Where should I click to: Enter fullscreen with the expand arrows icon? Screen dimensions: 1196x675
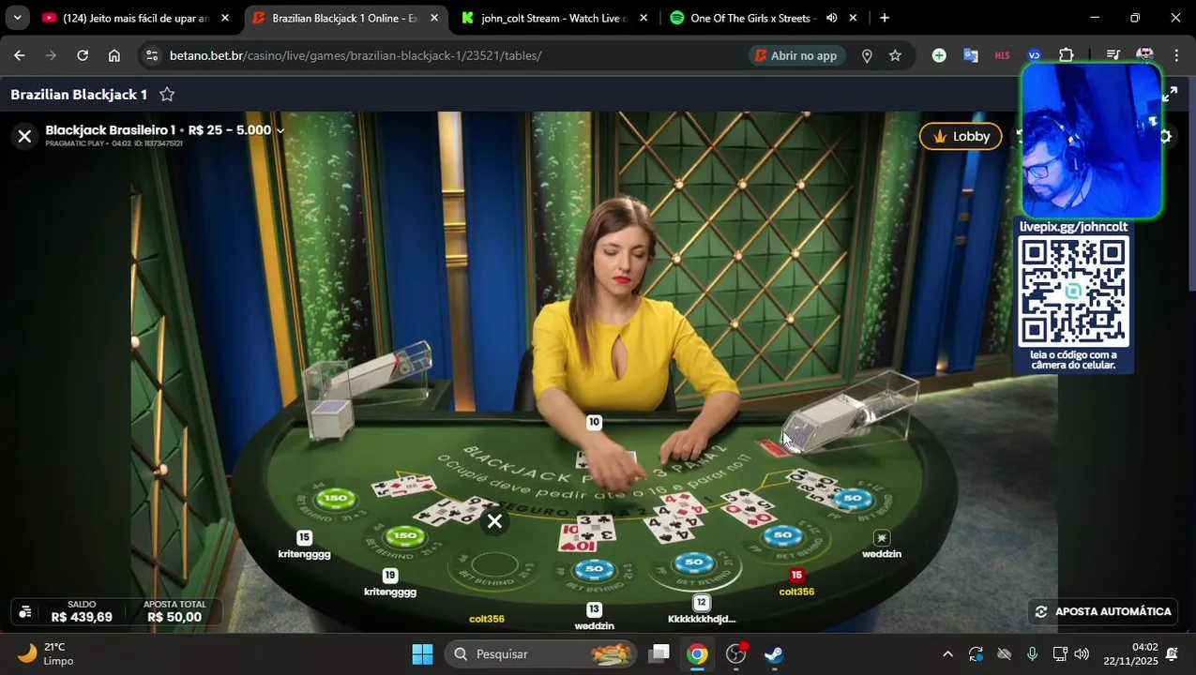click(x=1170, y=94)
